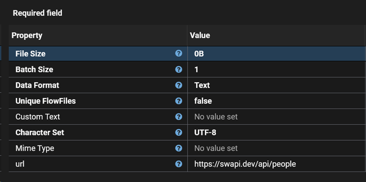Screen dimensions: 366x182
Task: Click the url property help icon
Action: (x=179, y=164)
